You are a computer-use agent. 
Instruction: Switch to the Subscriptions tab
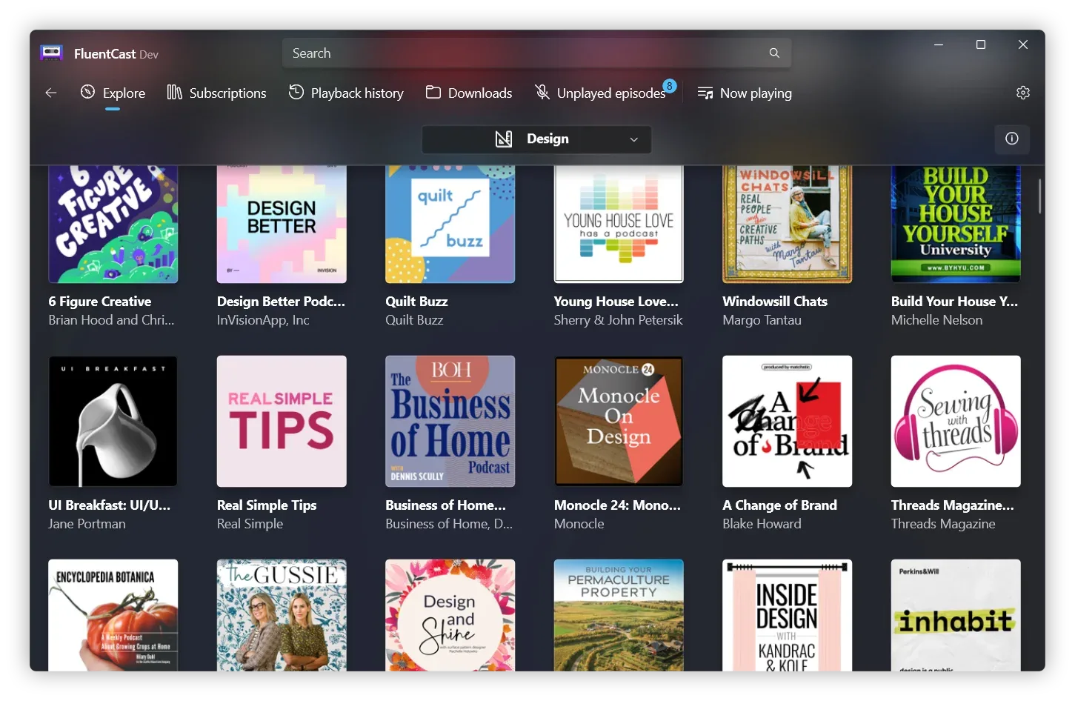pos(216,93)
